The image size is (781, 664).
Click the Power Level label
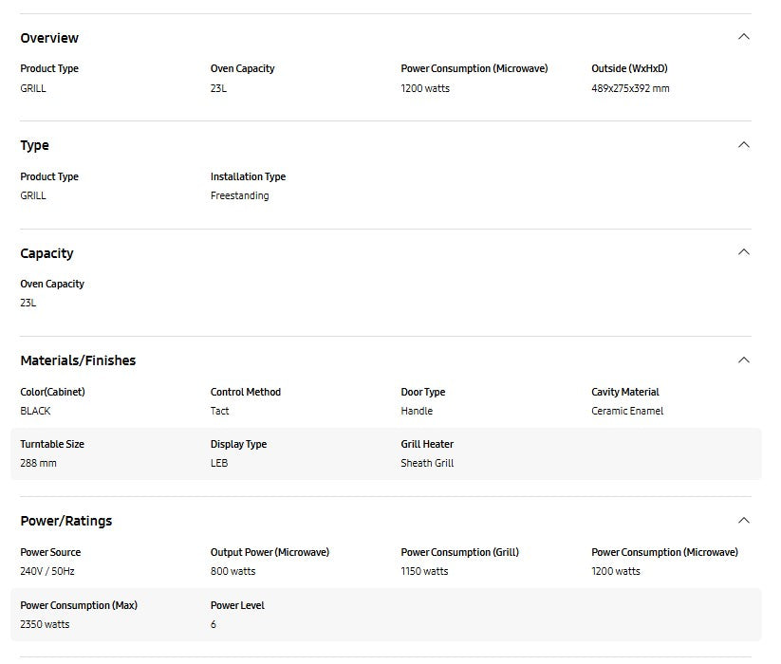click(237, 605)
